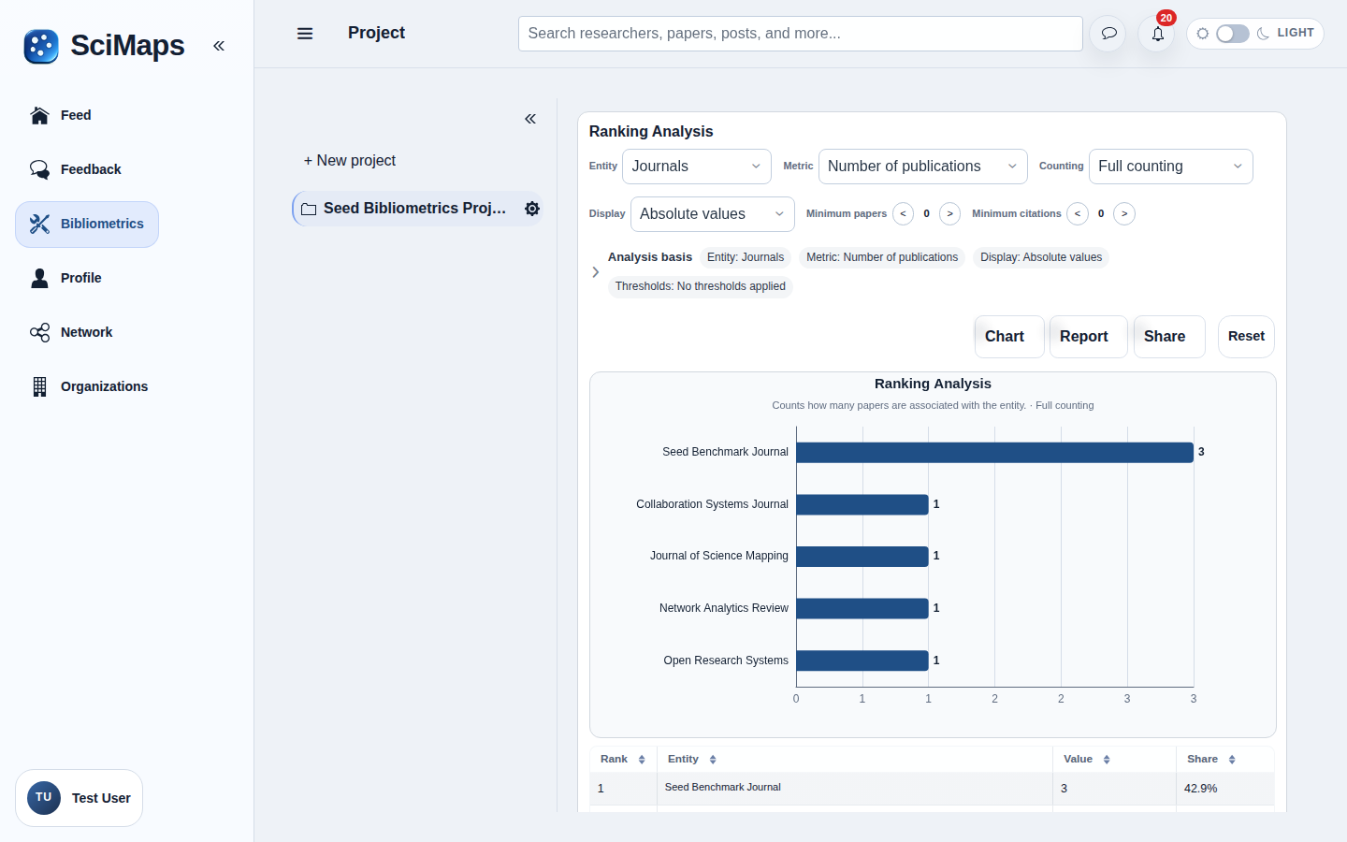
Task: Click the Feedback speech bubble icon
Action: click(x=39, y=169)
